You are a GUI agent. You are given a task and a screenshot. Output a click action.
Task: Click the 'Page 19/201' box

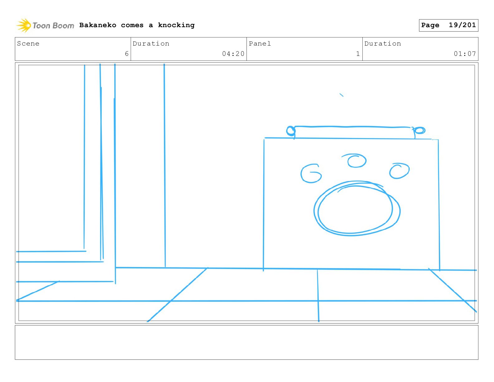(x=448, y=25)
